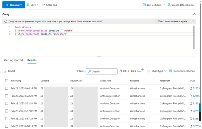Click the query line containing "TVMWarn"
This screenshot has height=129, width=202.
pyautogui.click(x=44, y=31)
